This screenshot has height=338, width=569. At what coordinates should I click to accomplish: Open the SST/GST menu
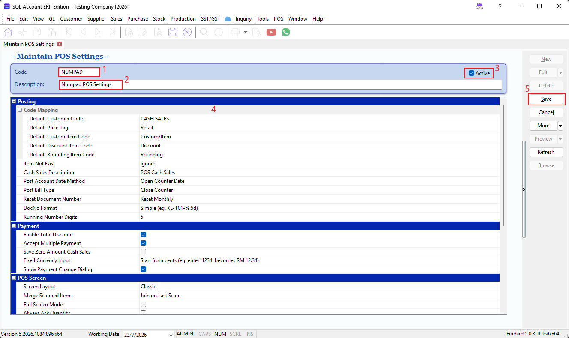[210, 19]
